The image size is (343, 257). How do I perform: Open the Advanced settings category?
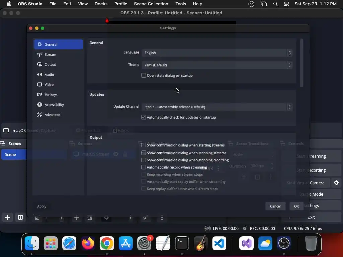click(x=58, y=115)
